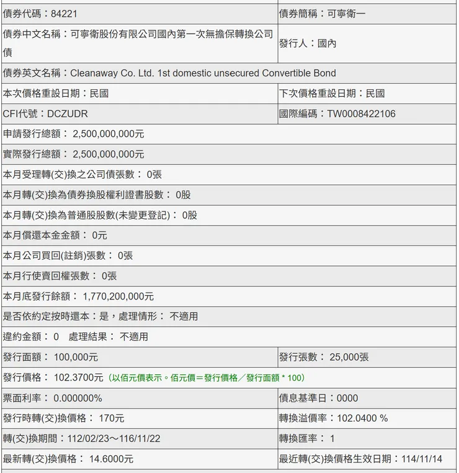The height and width of the screenshot is (473, 459).
Task: Click 申請發行總額 2,500,000,000元 row
Action: click(x=229, y=134)
